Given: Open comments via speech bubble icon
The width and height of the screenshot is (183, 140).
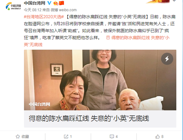Looking at the screenshot, I should [x=112, y=136].
